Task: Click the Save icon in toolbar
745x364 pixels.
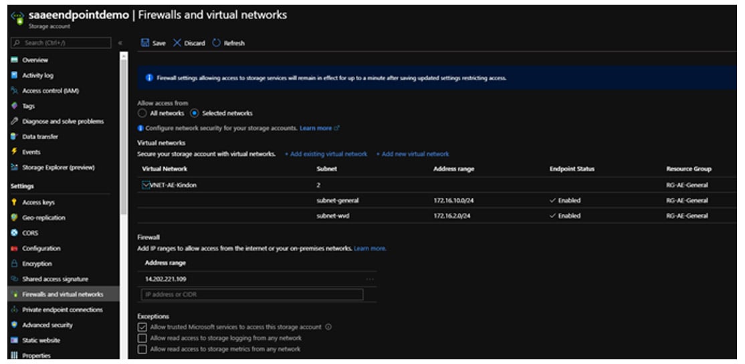Action: pos(144,43)
